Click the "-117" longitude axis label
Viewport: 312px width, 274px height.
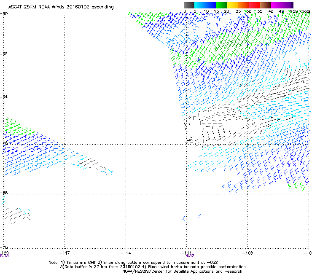[x=65, y=253]
